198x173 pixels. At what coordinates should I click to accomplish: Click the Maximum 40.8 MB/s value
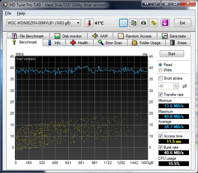click(174, 116)
